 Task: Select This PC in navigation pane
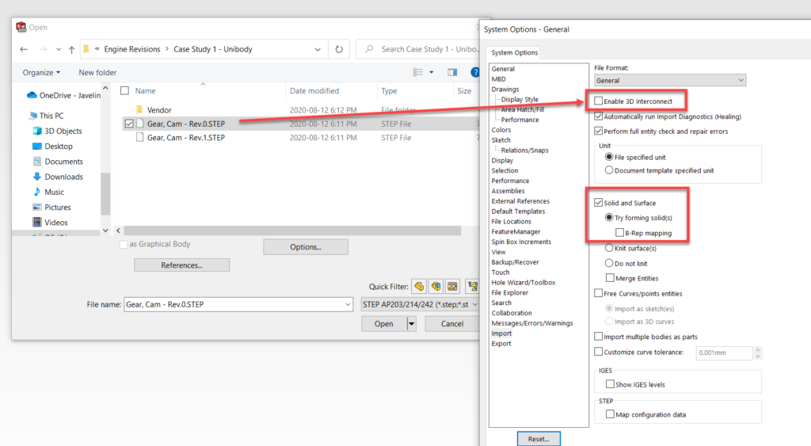[x=47, y=116]
